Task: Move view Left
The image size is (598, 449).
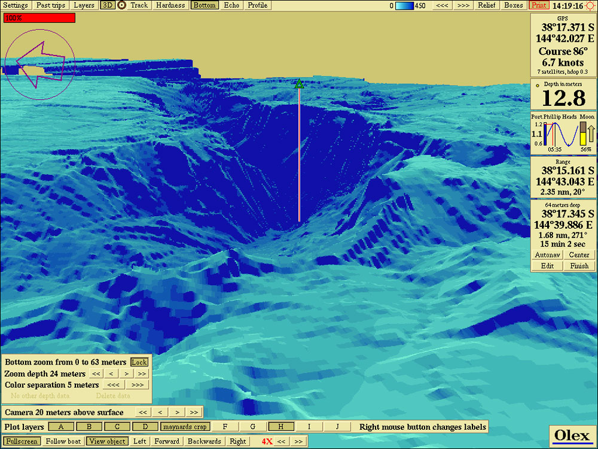Action: 139,441
